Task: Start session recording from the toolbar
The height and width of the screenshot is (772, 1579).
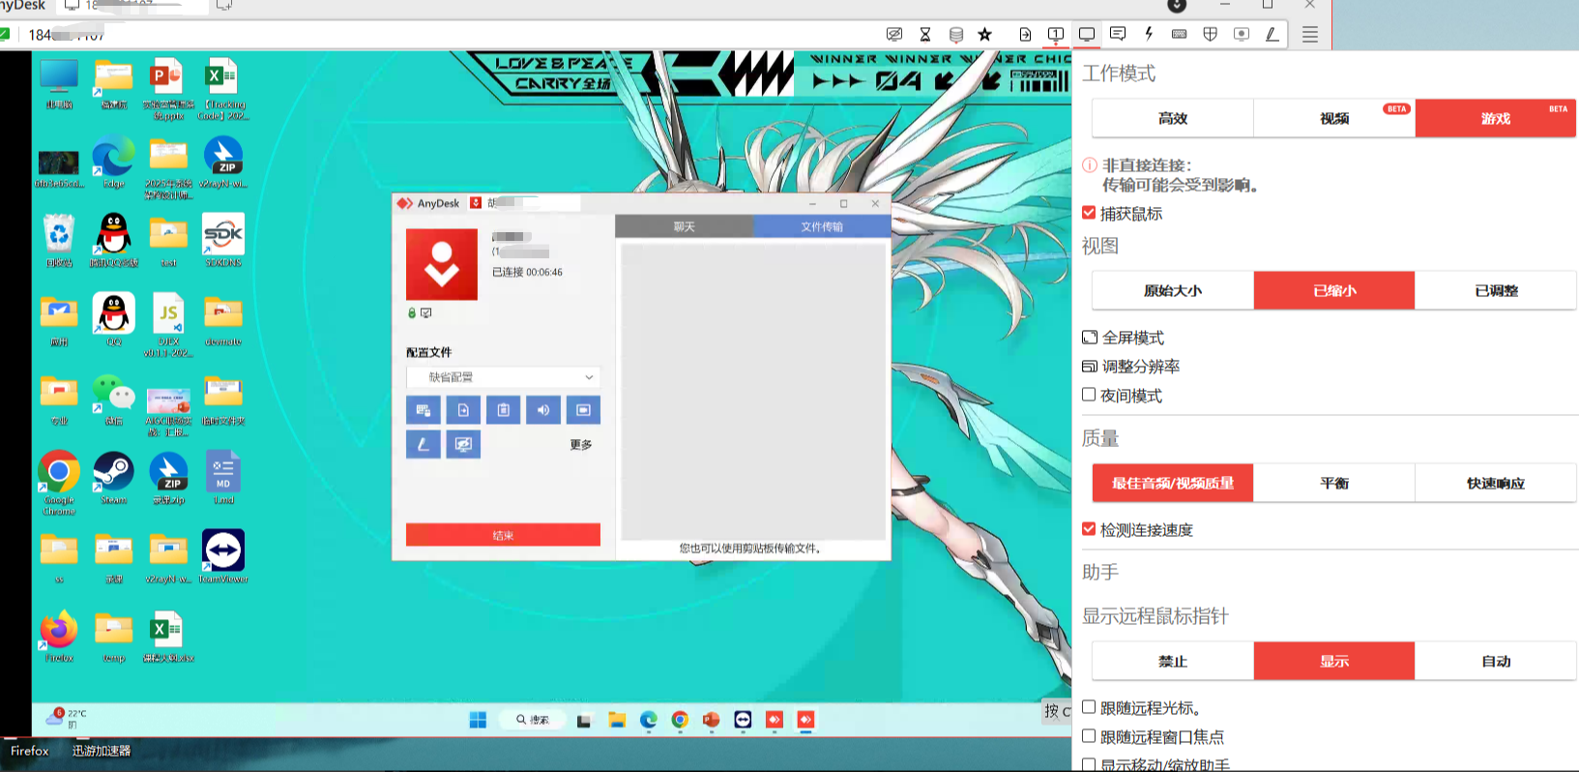Action: pos(1242,34)
